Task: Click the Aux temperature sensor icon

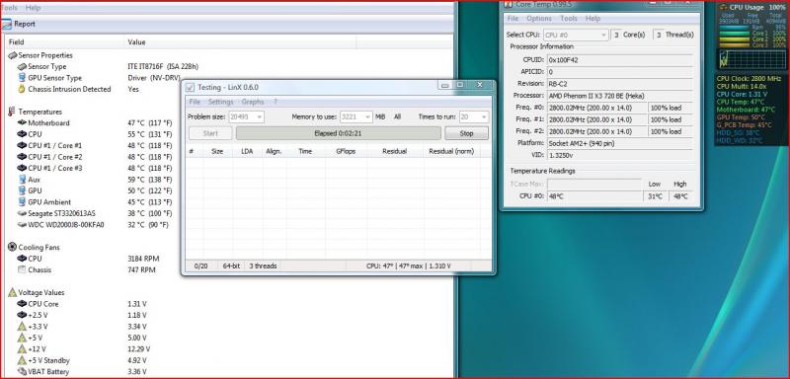Action: pos(22,180)
